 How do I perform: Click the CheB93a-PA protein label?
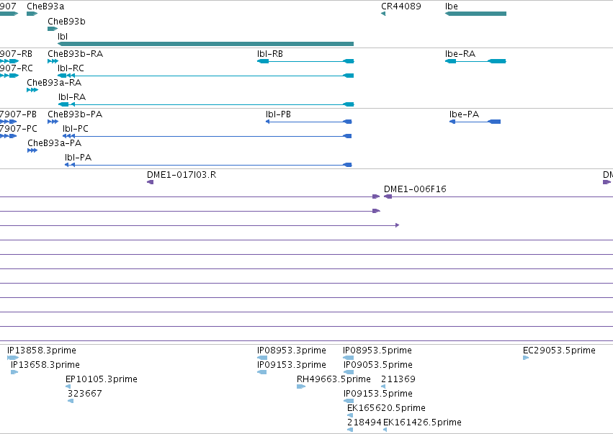pyautogui.click(x=54, y=143)
